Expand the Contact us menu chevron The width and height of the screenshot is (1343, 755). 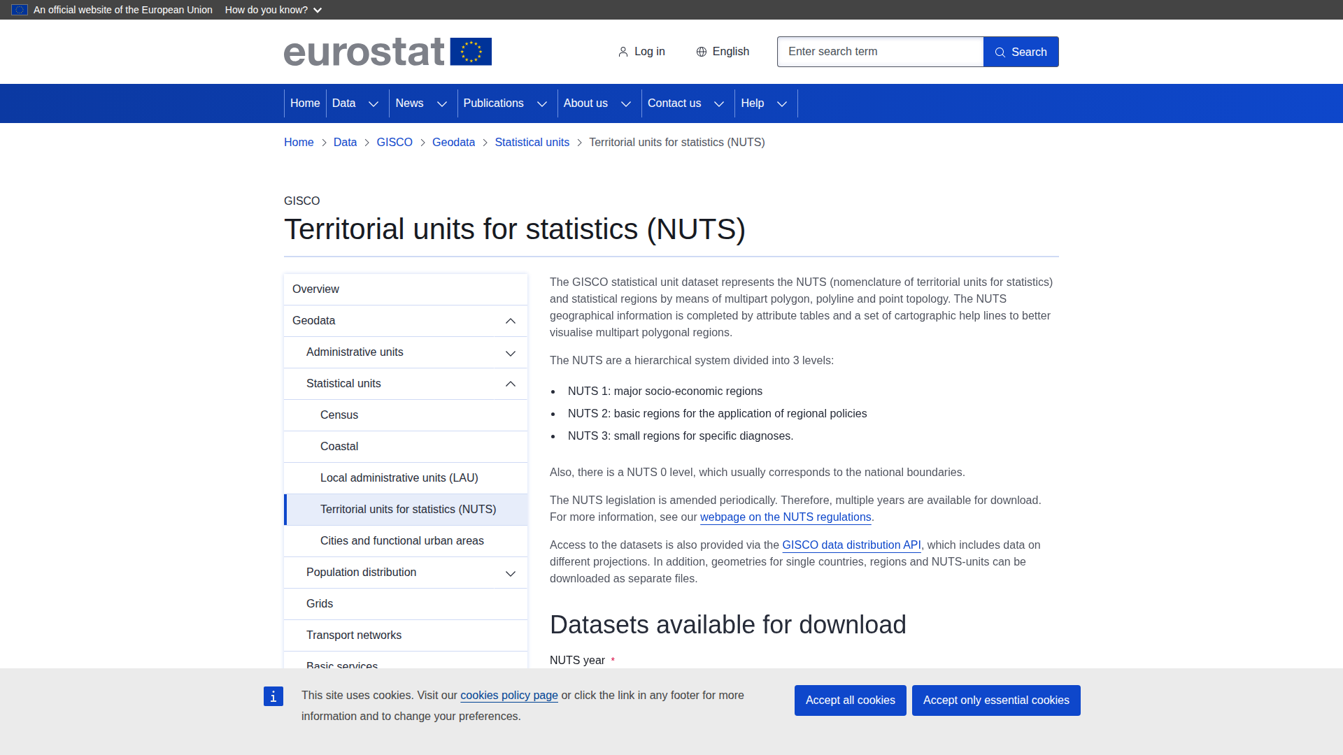(x=719, y=103)
